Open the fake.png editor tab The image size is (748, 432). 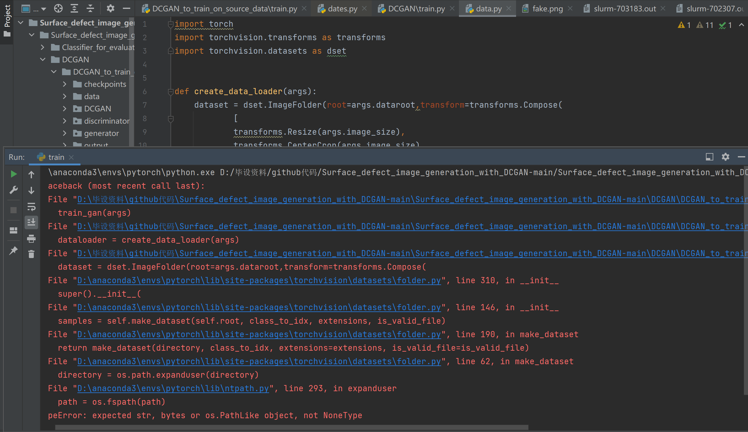point(547,9)
